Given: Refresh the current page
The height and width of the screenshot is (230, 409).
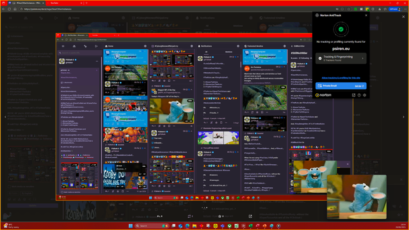Looking at the screenshot, I should click(x=9, y=9).
